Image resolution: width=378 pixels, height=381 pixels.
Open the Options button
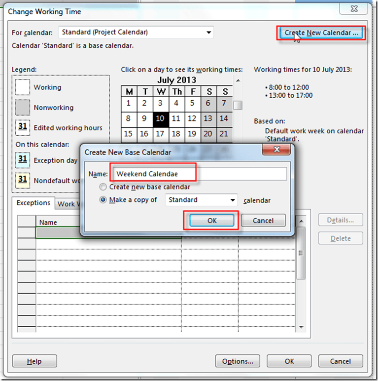[238, 361]
